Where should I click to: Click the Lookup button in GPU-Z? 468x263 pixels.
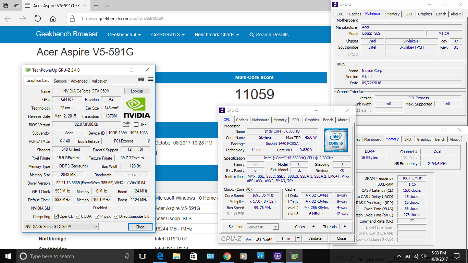137,91
